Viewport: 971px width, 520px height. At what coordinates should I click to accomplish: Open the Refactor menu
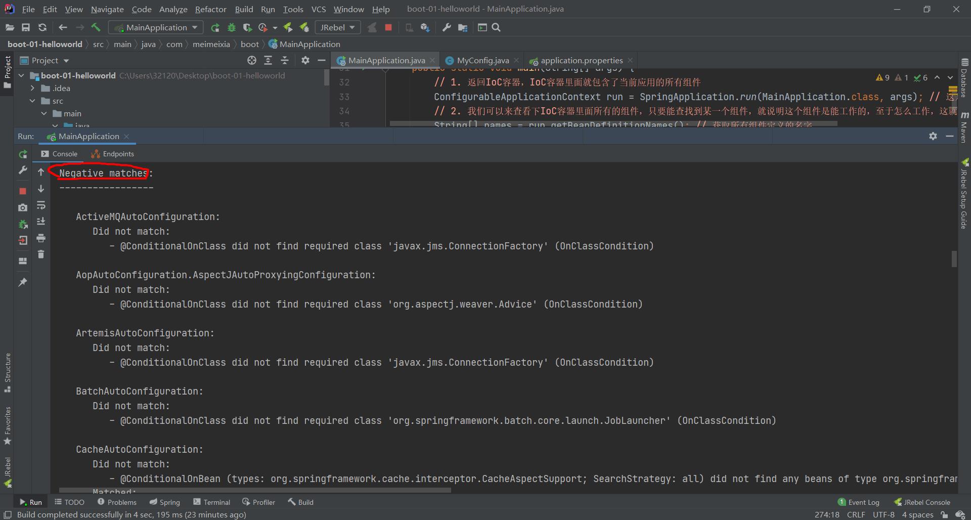point(211,9)
